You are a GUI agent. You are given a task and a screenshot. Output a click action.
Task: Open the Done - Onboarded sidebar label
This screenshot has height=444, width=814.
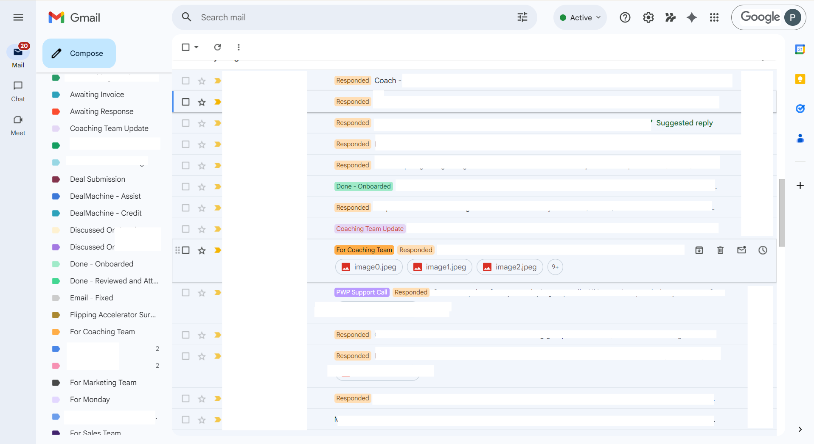(101, 264)
